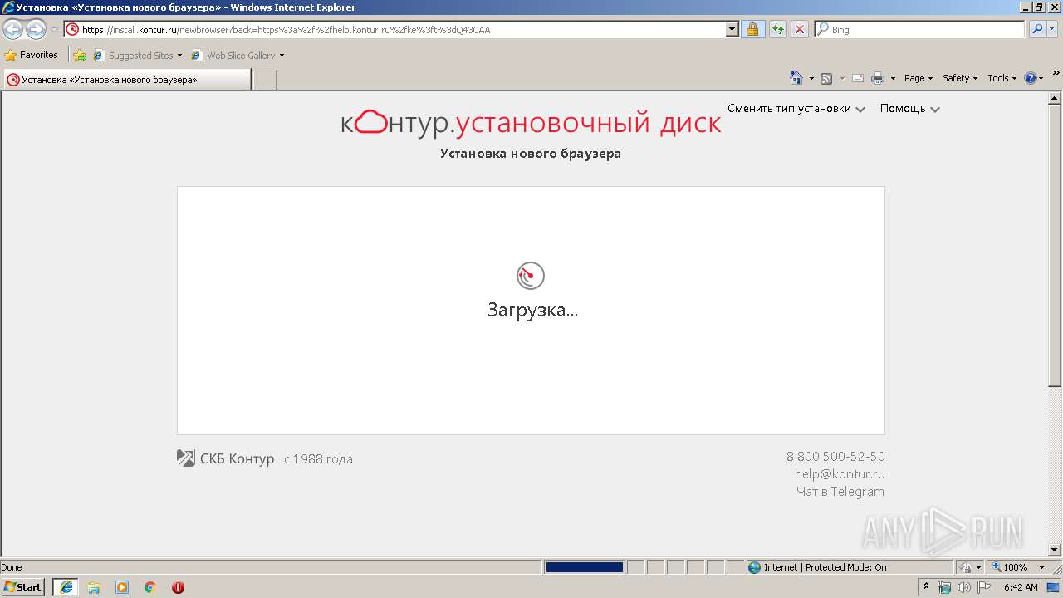Select the Установка нового браузера tab
The width and height of the screenshot is (1063, 598).
(126, 80)
